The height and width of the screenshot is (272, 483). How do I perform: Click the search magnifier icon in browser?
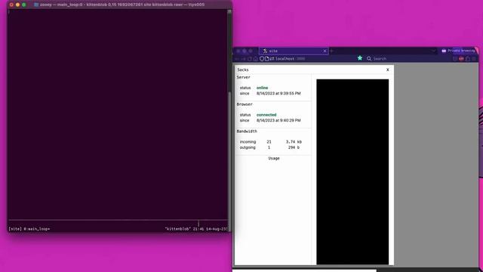pyautogui.click(x=369, y=59)
